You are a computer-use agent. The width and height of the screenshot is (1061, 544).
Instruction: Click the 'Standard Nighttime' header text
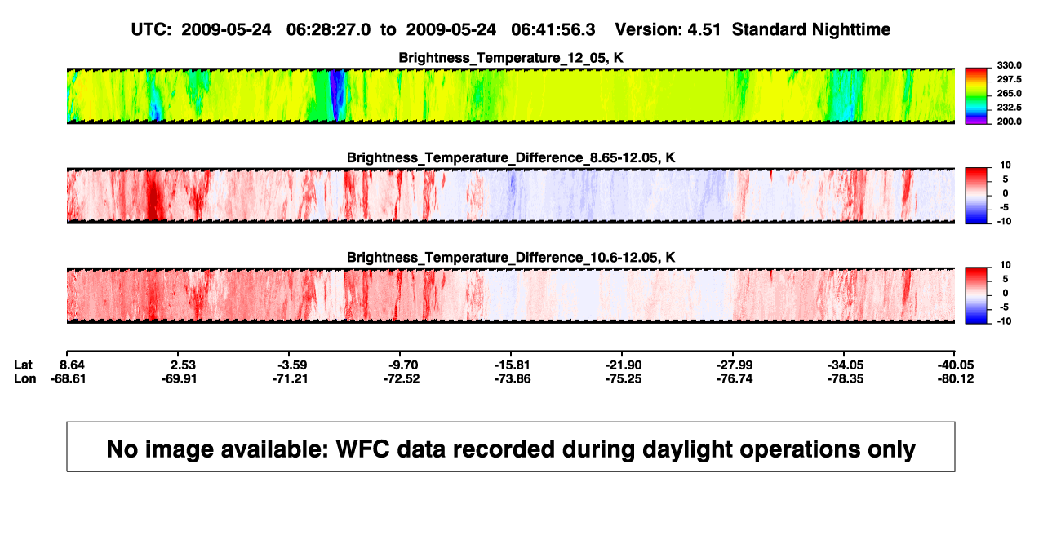click(811, 29)
